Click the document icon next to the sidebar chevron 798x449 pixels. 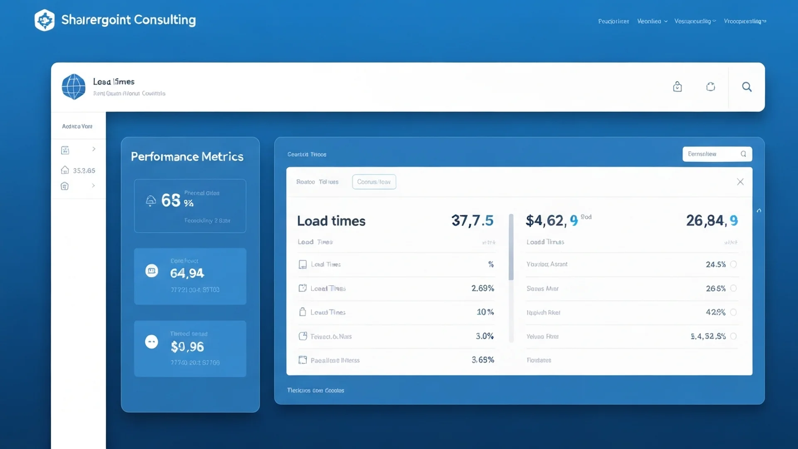coord(65,150)
